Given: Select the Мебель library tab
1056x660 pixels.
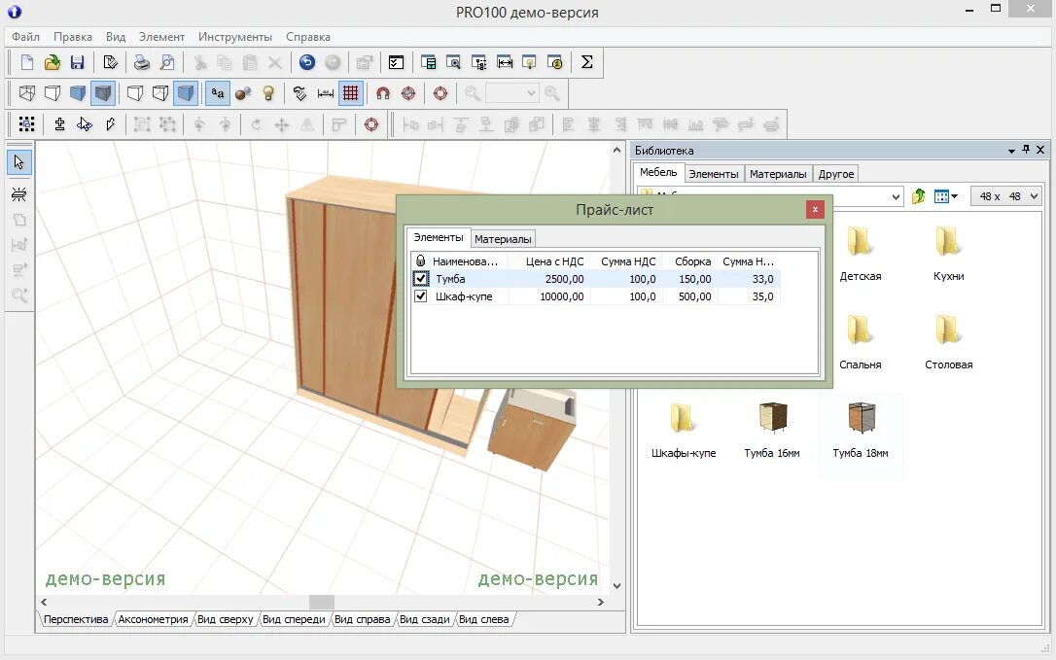Looking at the screenshot, I should (658, 172).
